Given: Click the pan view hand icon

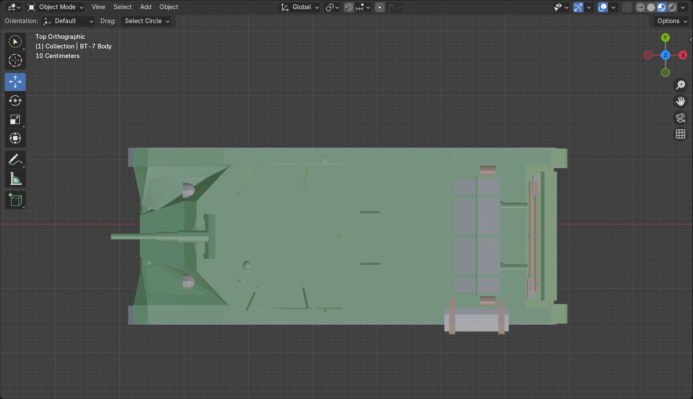Looking at the screenshot, I should tap(681, 101).
